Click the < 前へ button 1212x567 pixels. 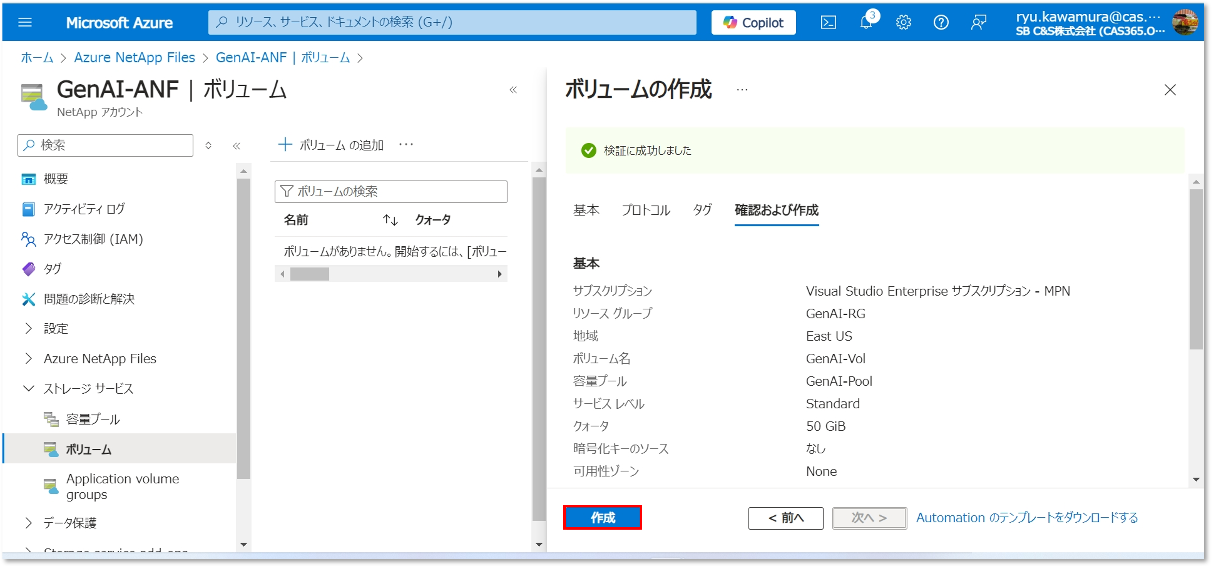[785, 518]
